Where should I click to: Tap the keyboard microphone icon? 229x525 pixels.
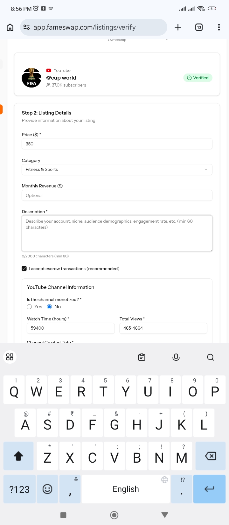pos(176,357)
